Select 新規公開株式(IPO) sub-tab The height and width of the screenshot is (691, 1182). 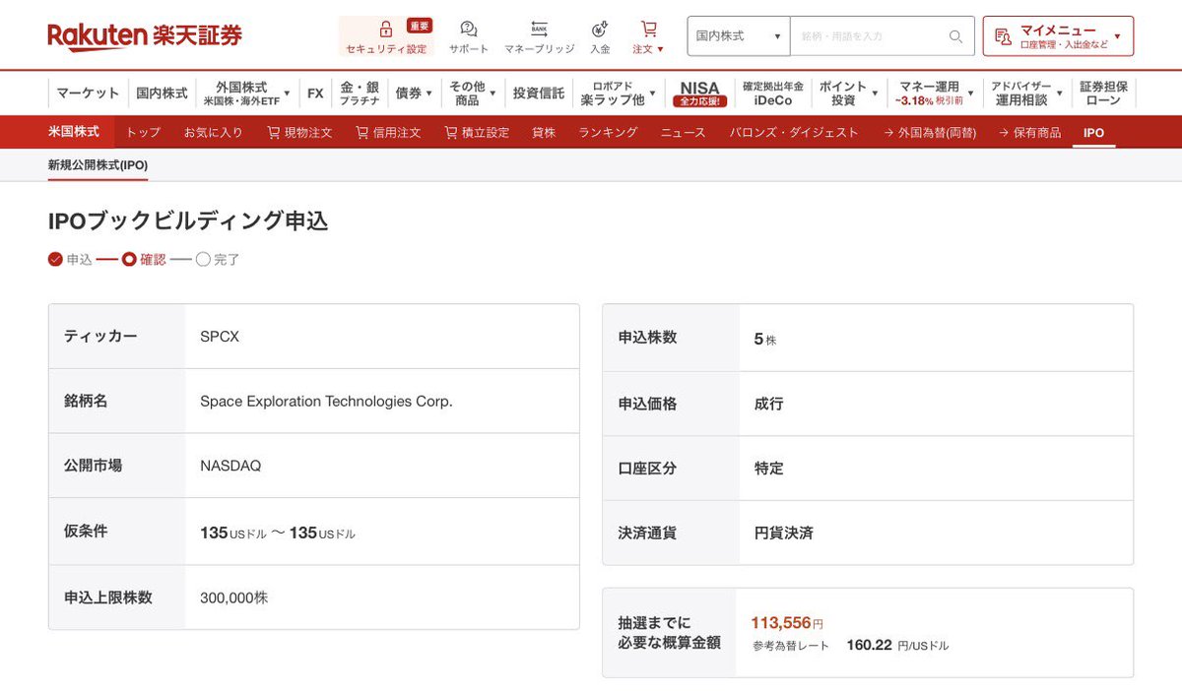pos(98,165)
